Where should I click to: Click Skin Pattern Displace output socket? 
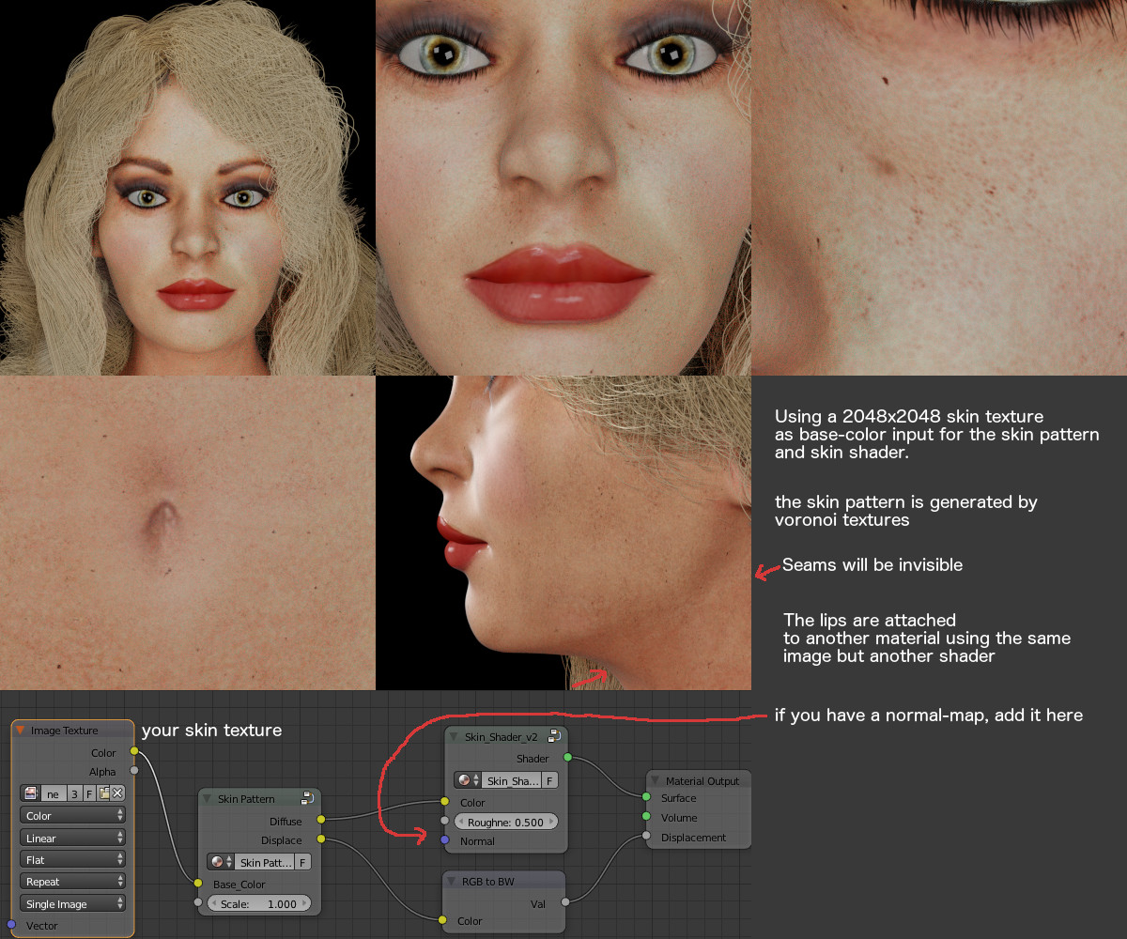[x=321, y=839]
